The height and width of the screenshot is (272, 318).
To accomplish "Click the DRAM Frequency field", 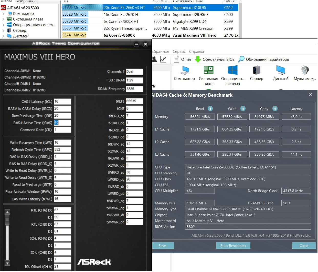I will (134, 89).
